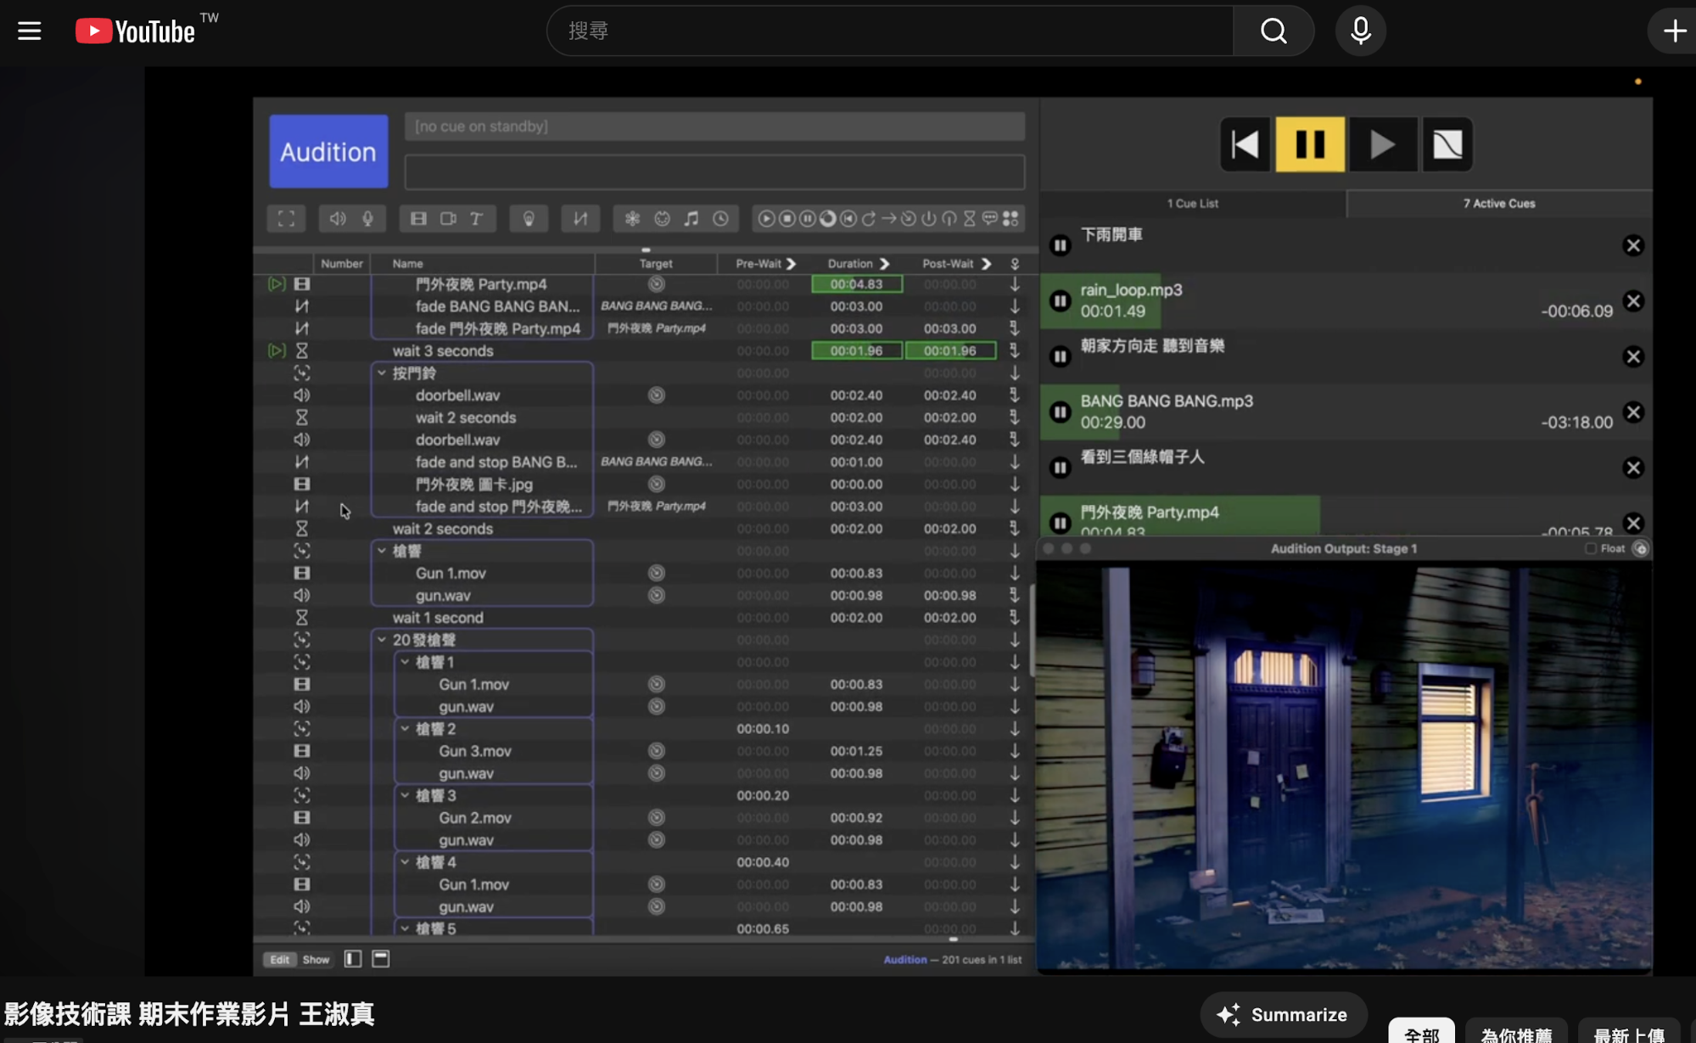1696x1043 pixels.
Task: Switch to Show mode
Action: tap(316, 959)
